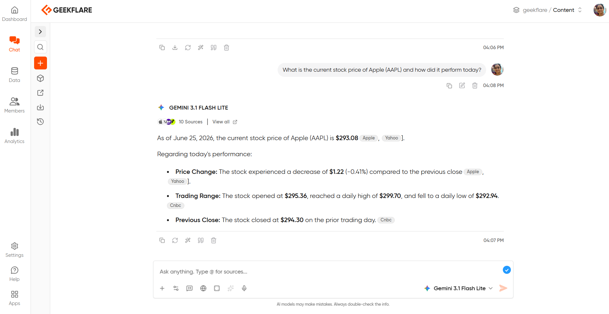Click the 10 Sources label
The image size is (609, 314).
tap(190, 122)
